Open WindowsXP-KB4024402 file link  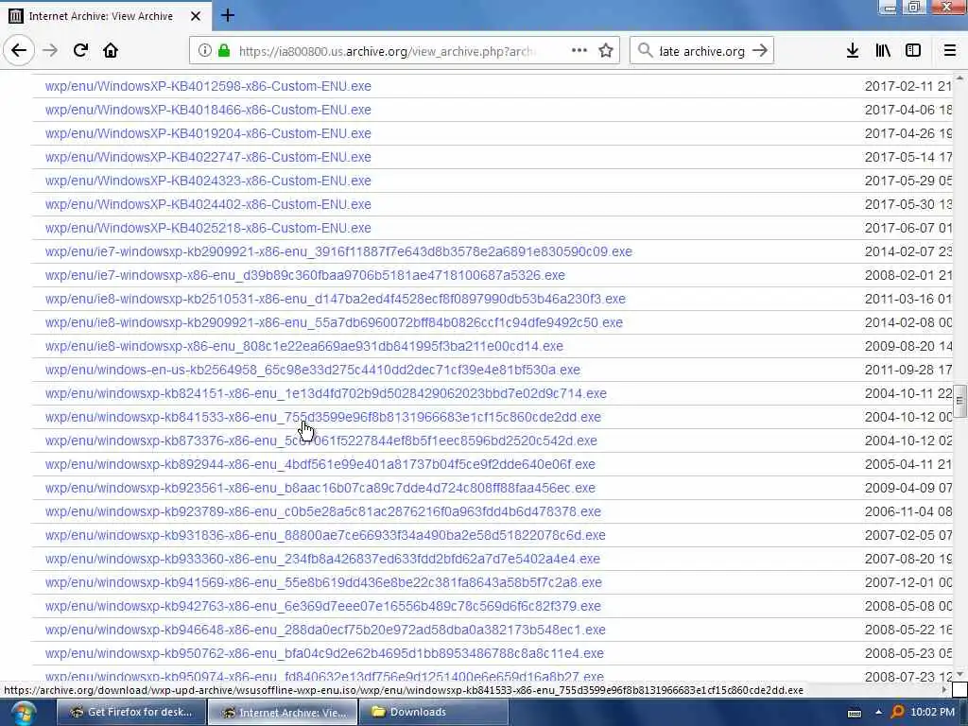point(208,204)
